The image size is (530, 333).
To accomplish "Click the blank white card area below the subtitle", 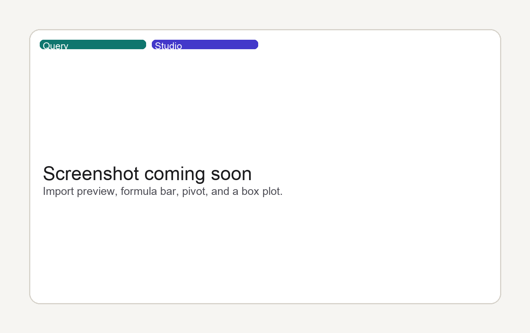I will click(265, 250).
